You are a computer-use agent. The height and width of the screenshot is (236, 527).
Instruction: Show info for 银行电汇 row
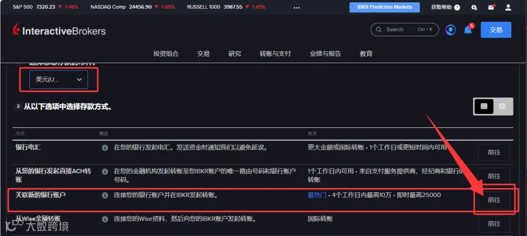coord(105,148)
